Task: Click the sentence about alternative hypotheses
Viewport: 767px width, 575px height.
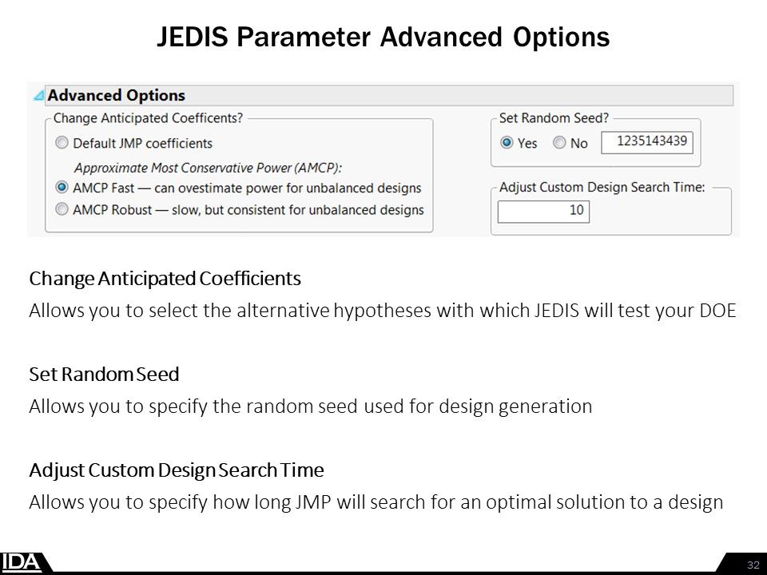Action: tap(380, 311)
